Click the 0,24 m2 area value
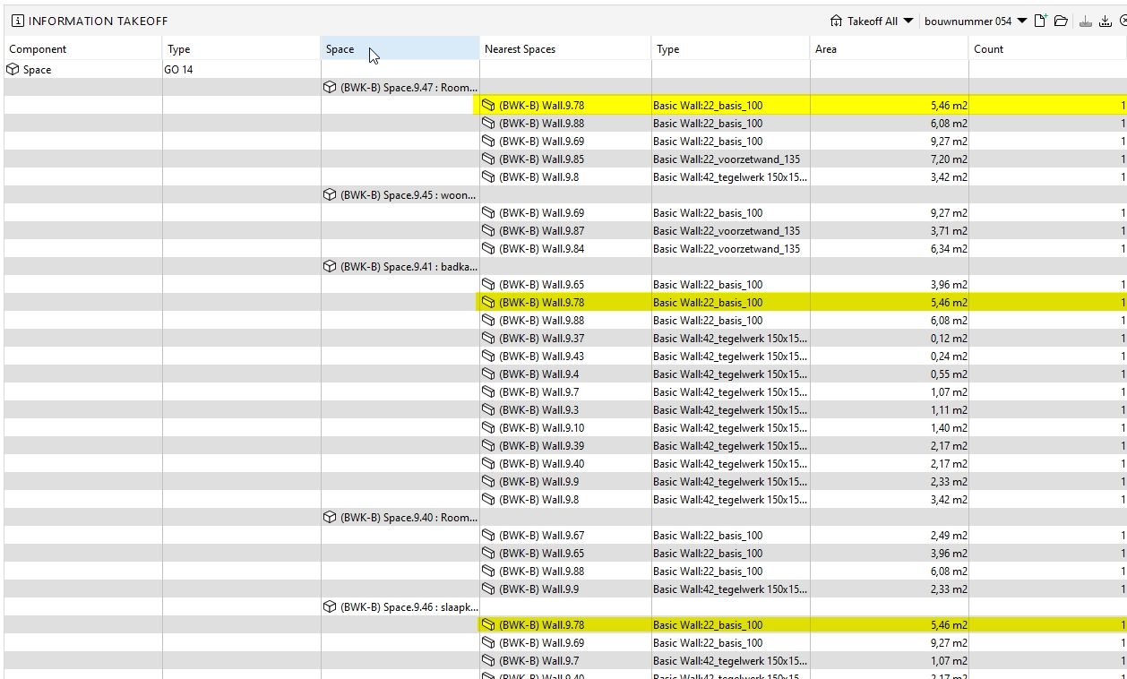The height and width of the screenshot is (679, 1127). (949, 356)
